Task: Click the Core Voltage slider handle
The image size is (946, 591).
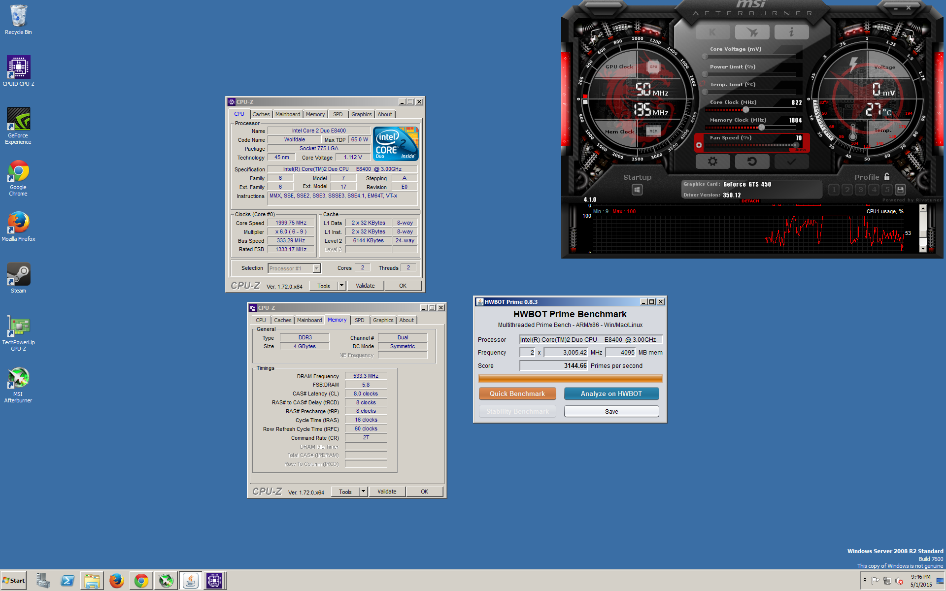Action: (706, 57)
